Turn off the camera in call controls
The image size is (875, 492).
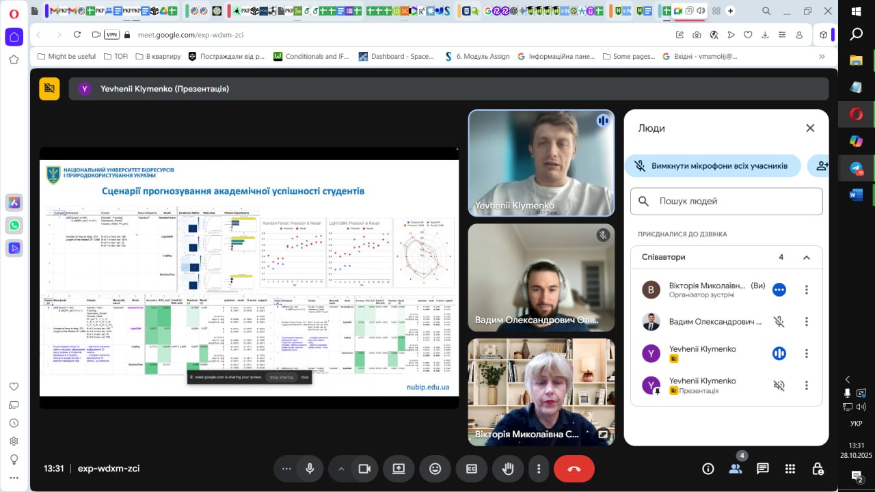click(x=364, y=469)
